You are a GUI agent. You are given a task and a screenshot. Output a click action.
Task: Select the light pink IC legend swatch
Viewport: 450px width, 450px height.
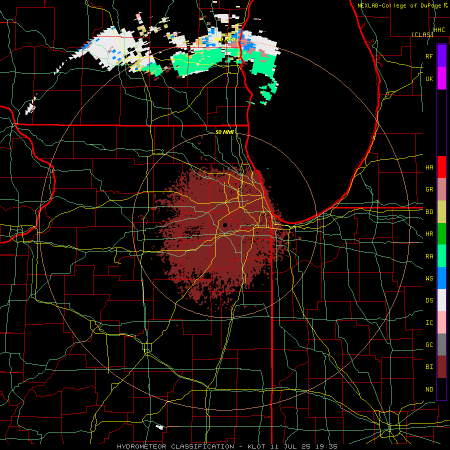point(441,322)
